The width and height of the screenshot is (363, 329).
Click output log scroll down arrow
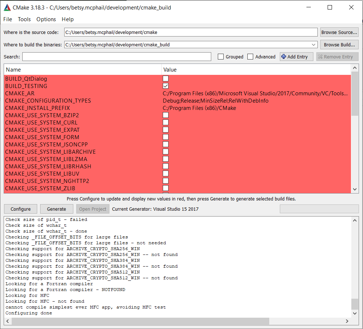(355, 313)
